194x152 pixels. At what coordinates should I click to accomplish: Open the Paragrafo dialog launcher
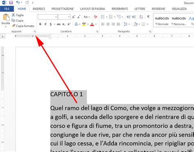[x=150, y=31]
